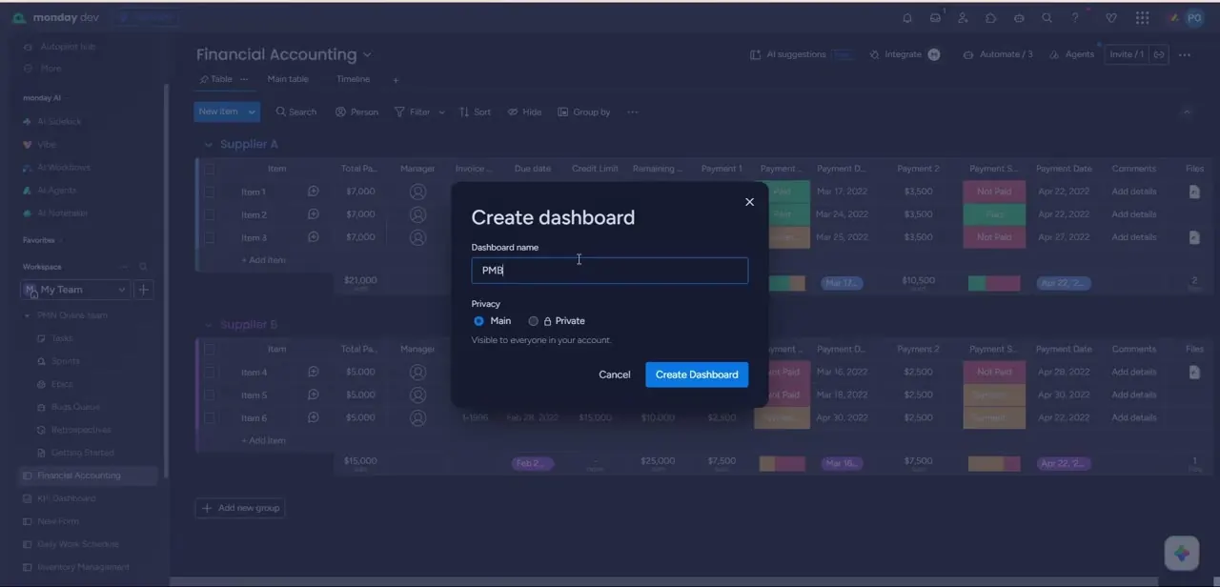Collapse the Supplier B group
The image size is (1220, 587).
(x=208, y=325)
